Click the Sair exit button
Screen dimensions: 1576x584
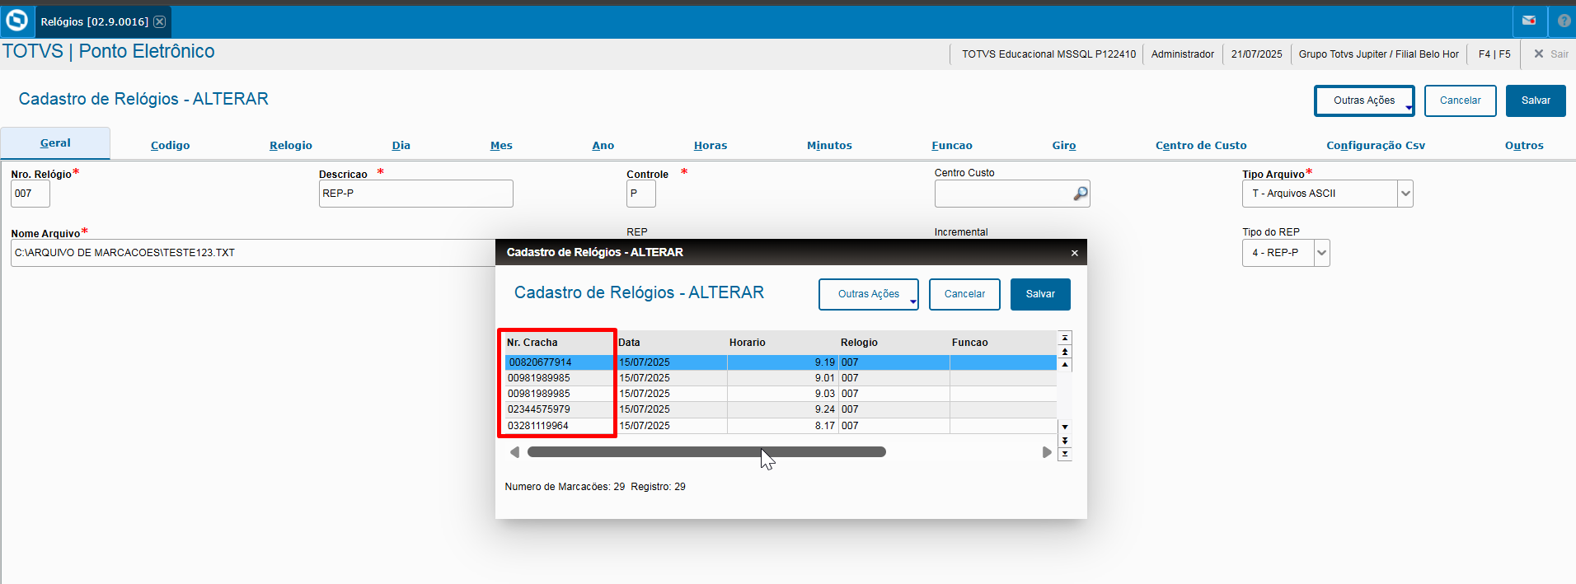tap(1550, 54)
